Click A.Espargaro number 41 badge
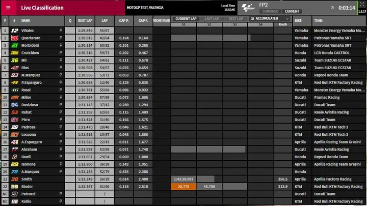Screen dimensions: 367x206 point(14,142)
